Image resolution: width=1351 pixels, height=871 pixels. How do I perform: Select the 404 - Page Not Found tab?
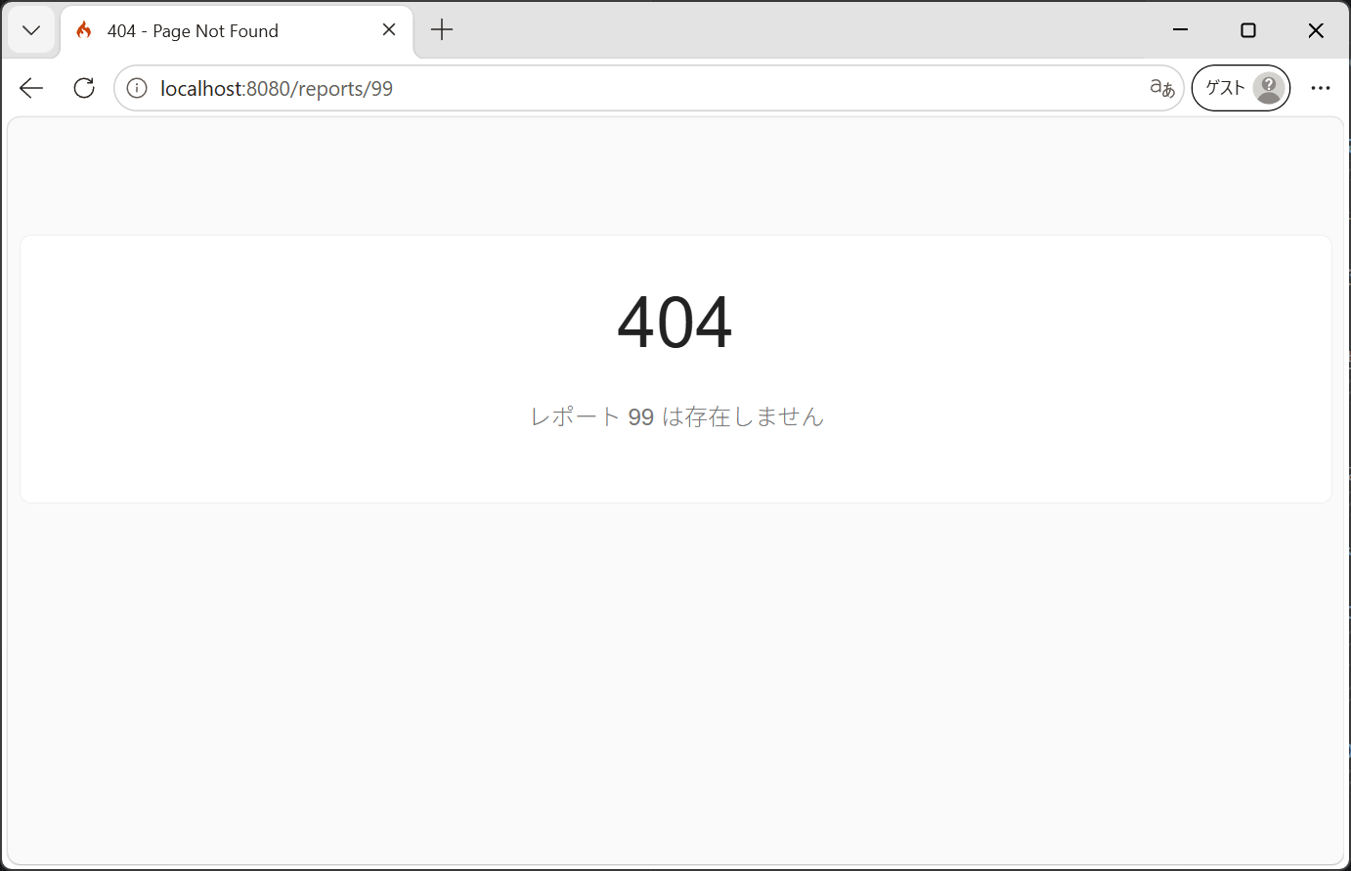point(237,31)
